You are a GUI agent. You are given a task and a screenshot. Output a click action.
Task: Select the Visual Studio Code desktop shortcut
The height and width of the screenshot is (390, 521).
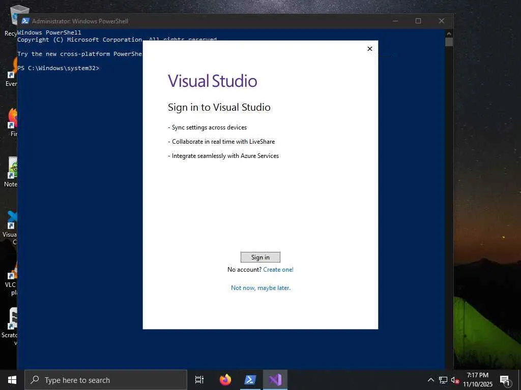click(x=10, y=227)
